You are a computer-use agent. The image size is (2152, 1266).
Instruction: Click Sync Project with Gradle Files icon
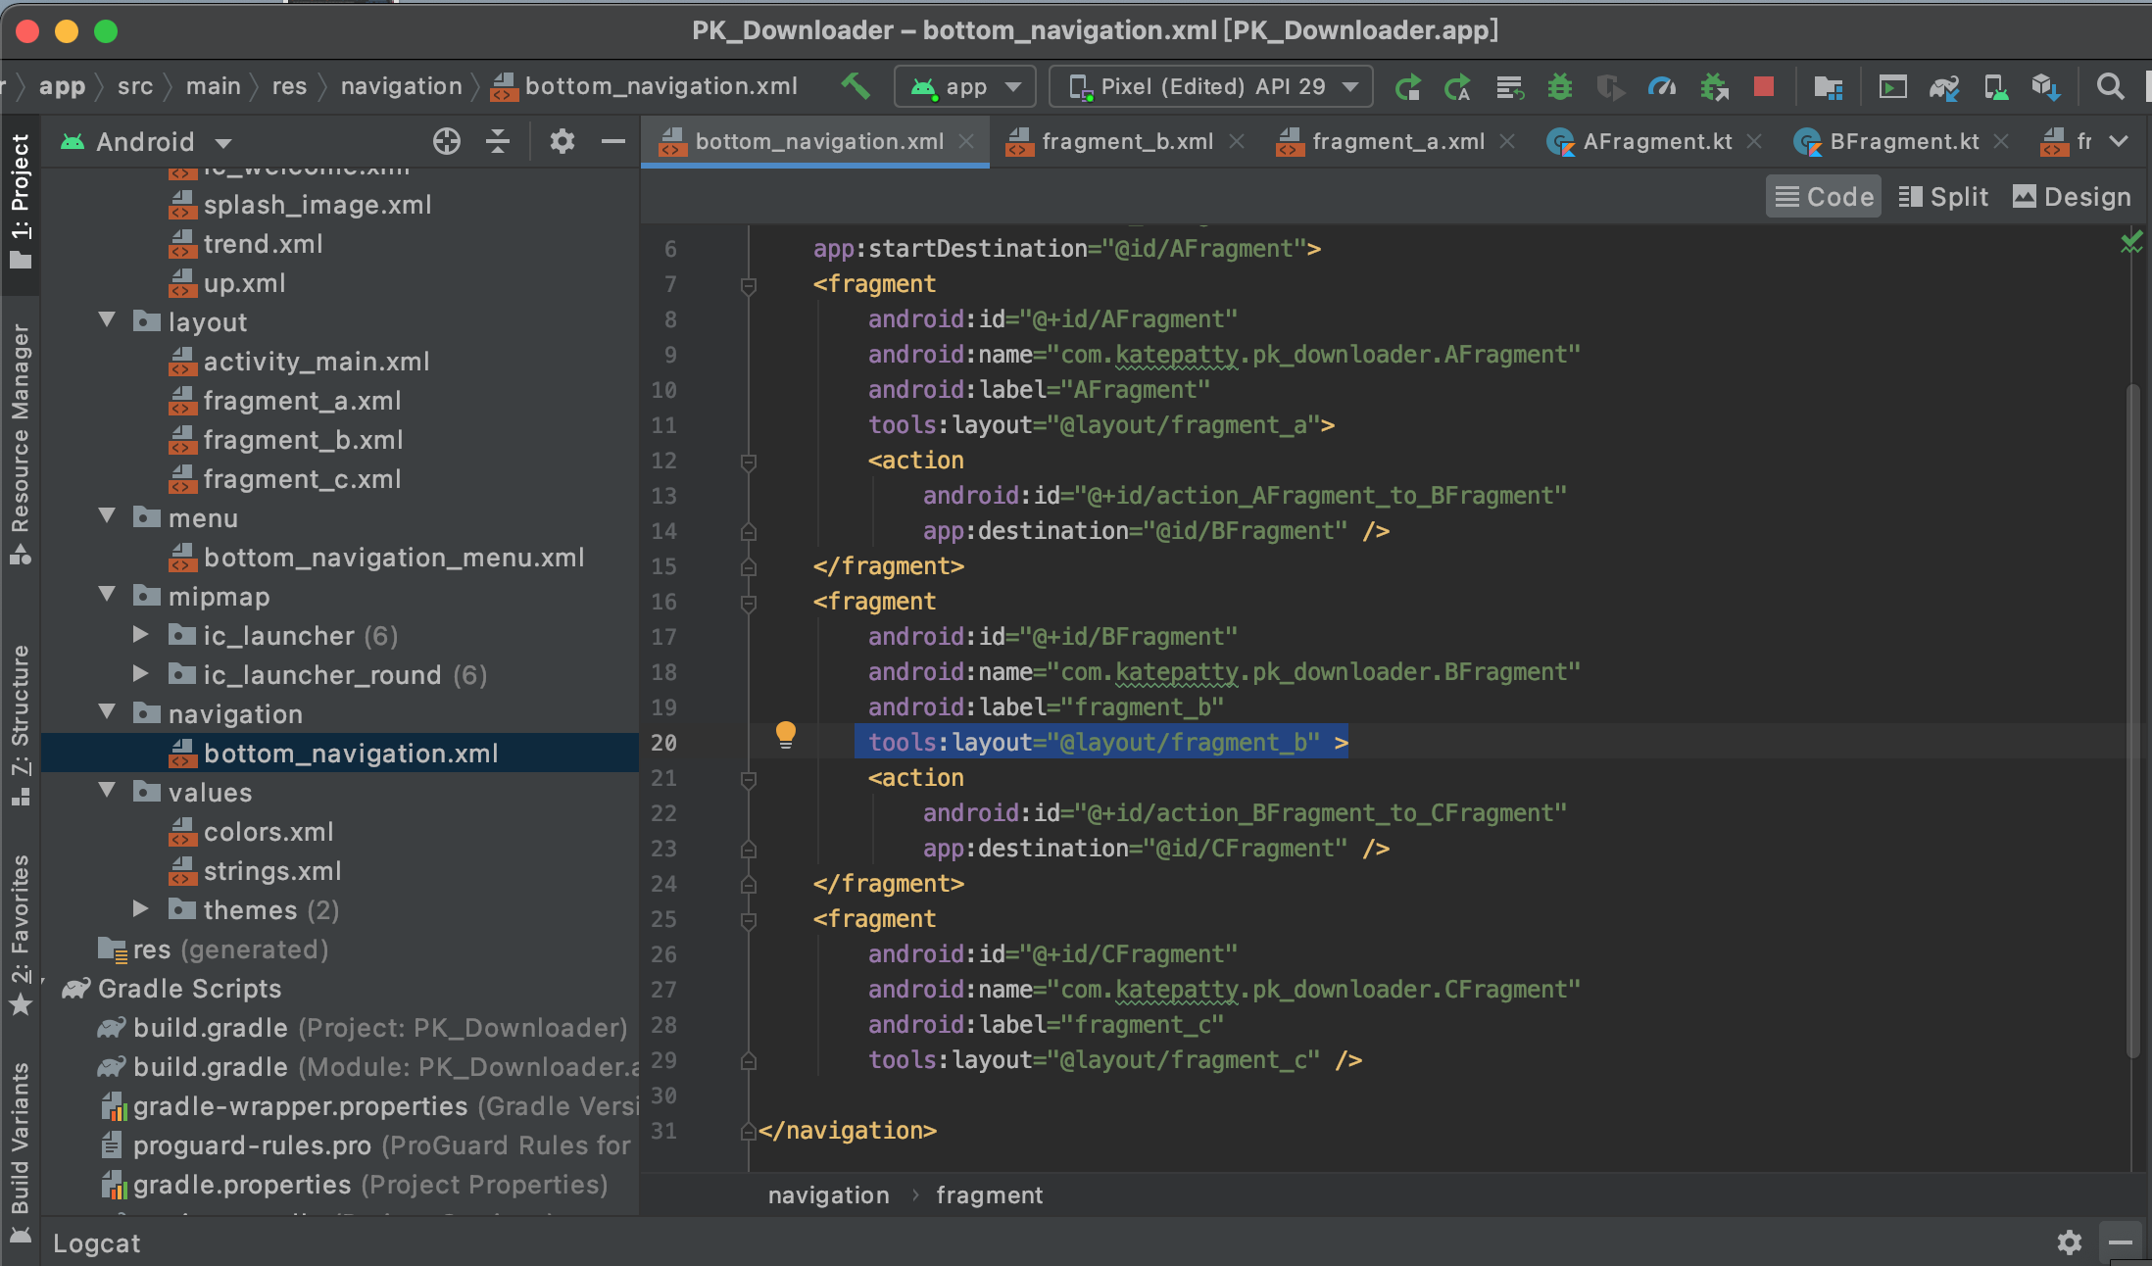(1944, 86)
